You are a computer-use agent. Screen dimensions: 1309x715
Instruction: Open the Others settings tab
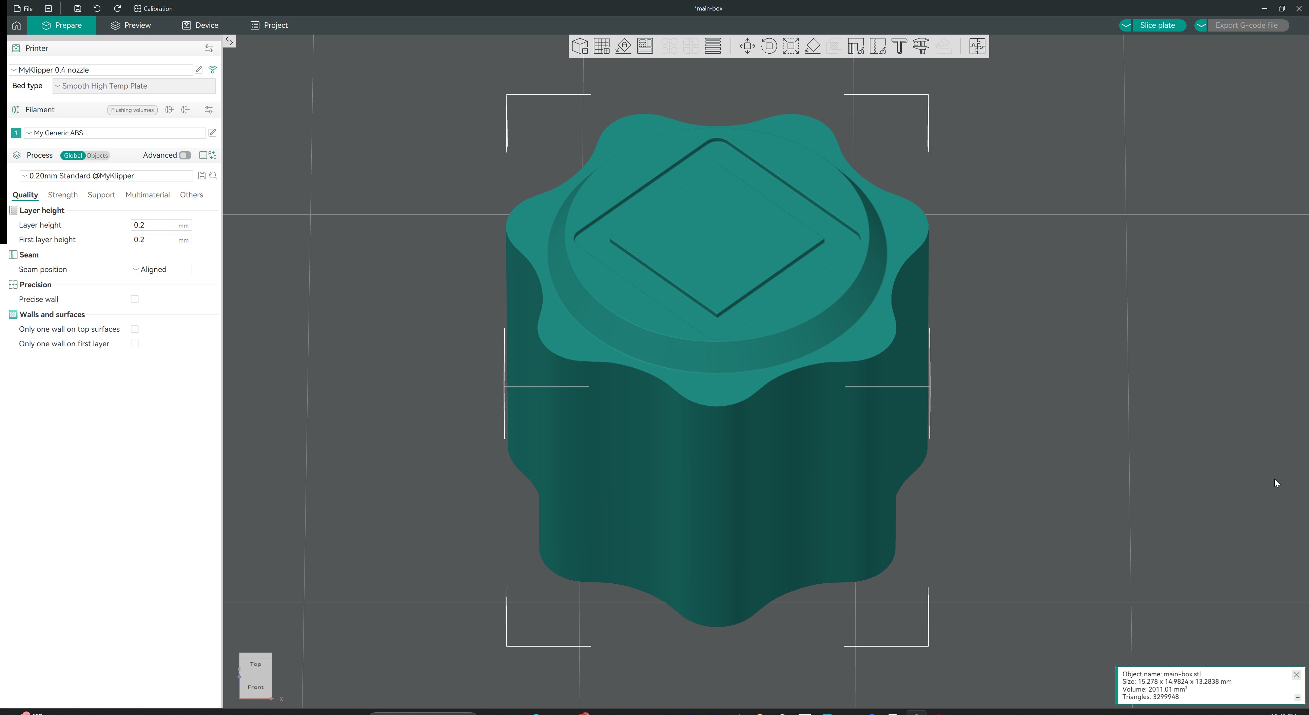pyautogui.click(x=192, y=195)
